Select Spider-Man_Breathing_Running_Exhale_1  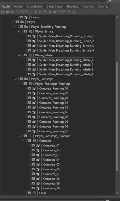tap(66, 36)
